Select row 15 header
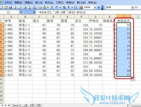This screenshot has width=141, height=107. [2, 79]
